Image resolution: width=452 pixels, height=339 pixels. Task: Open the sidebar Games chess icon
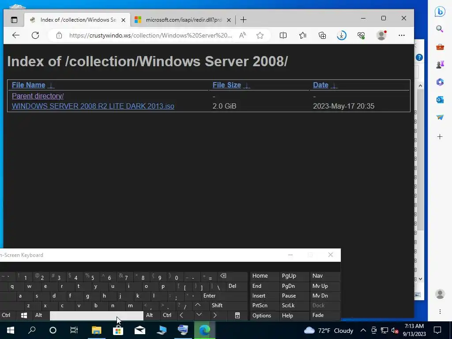click(x=440, y=64)
